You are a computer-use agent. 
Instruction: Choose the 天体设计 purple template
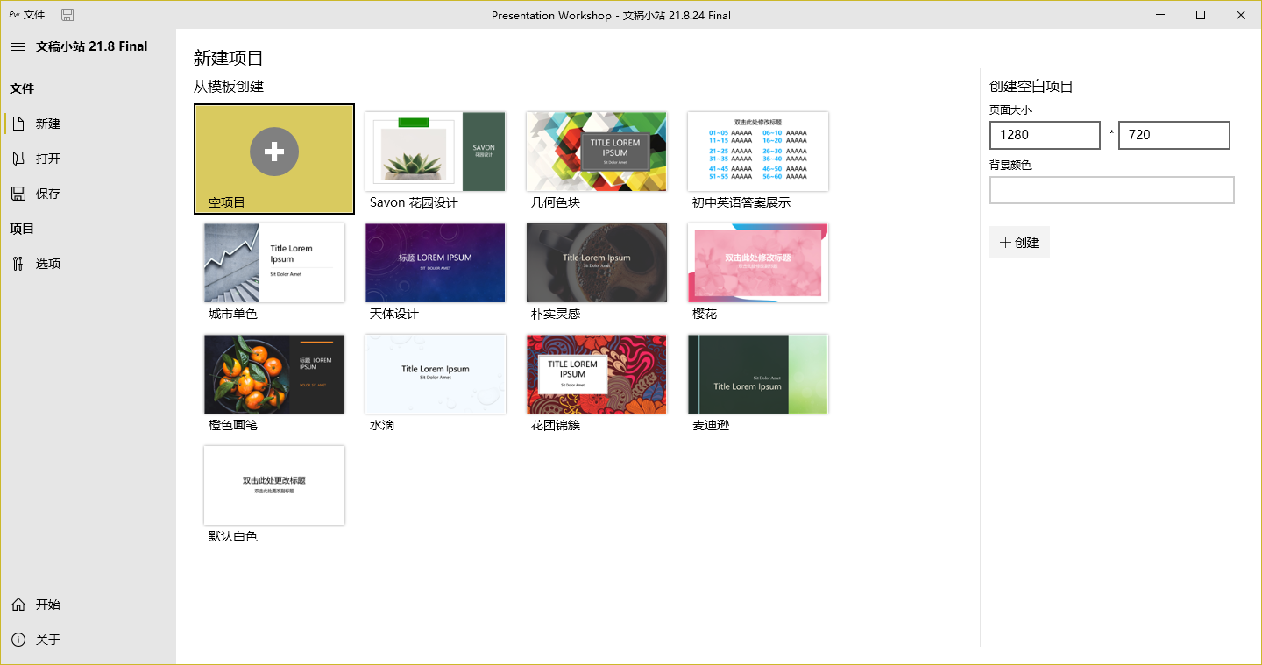436,263
